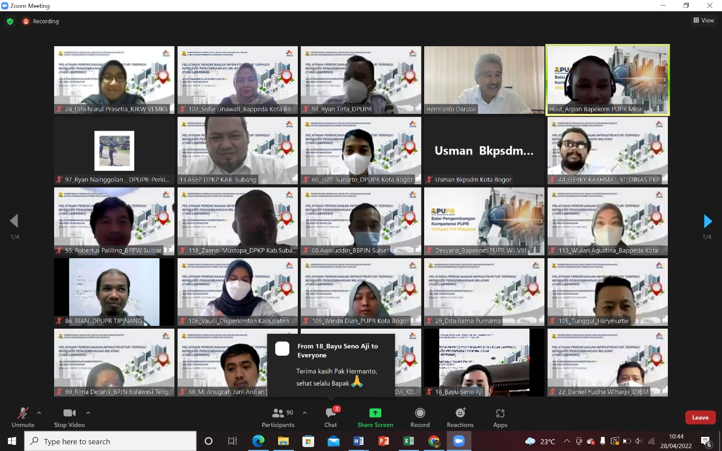
Task: Click the chat message from 18_Bayu Seno Aji
Action: coord(331,365)
